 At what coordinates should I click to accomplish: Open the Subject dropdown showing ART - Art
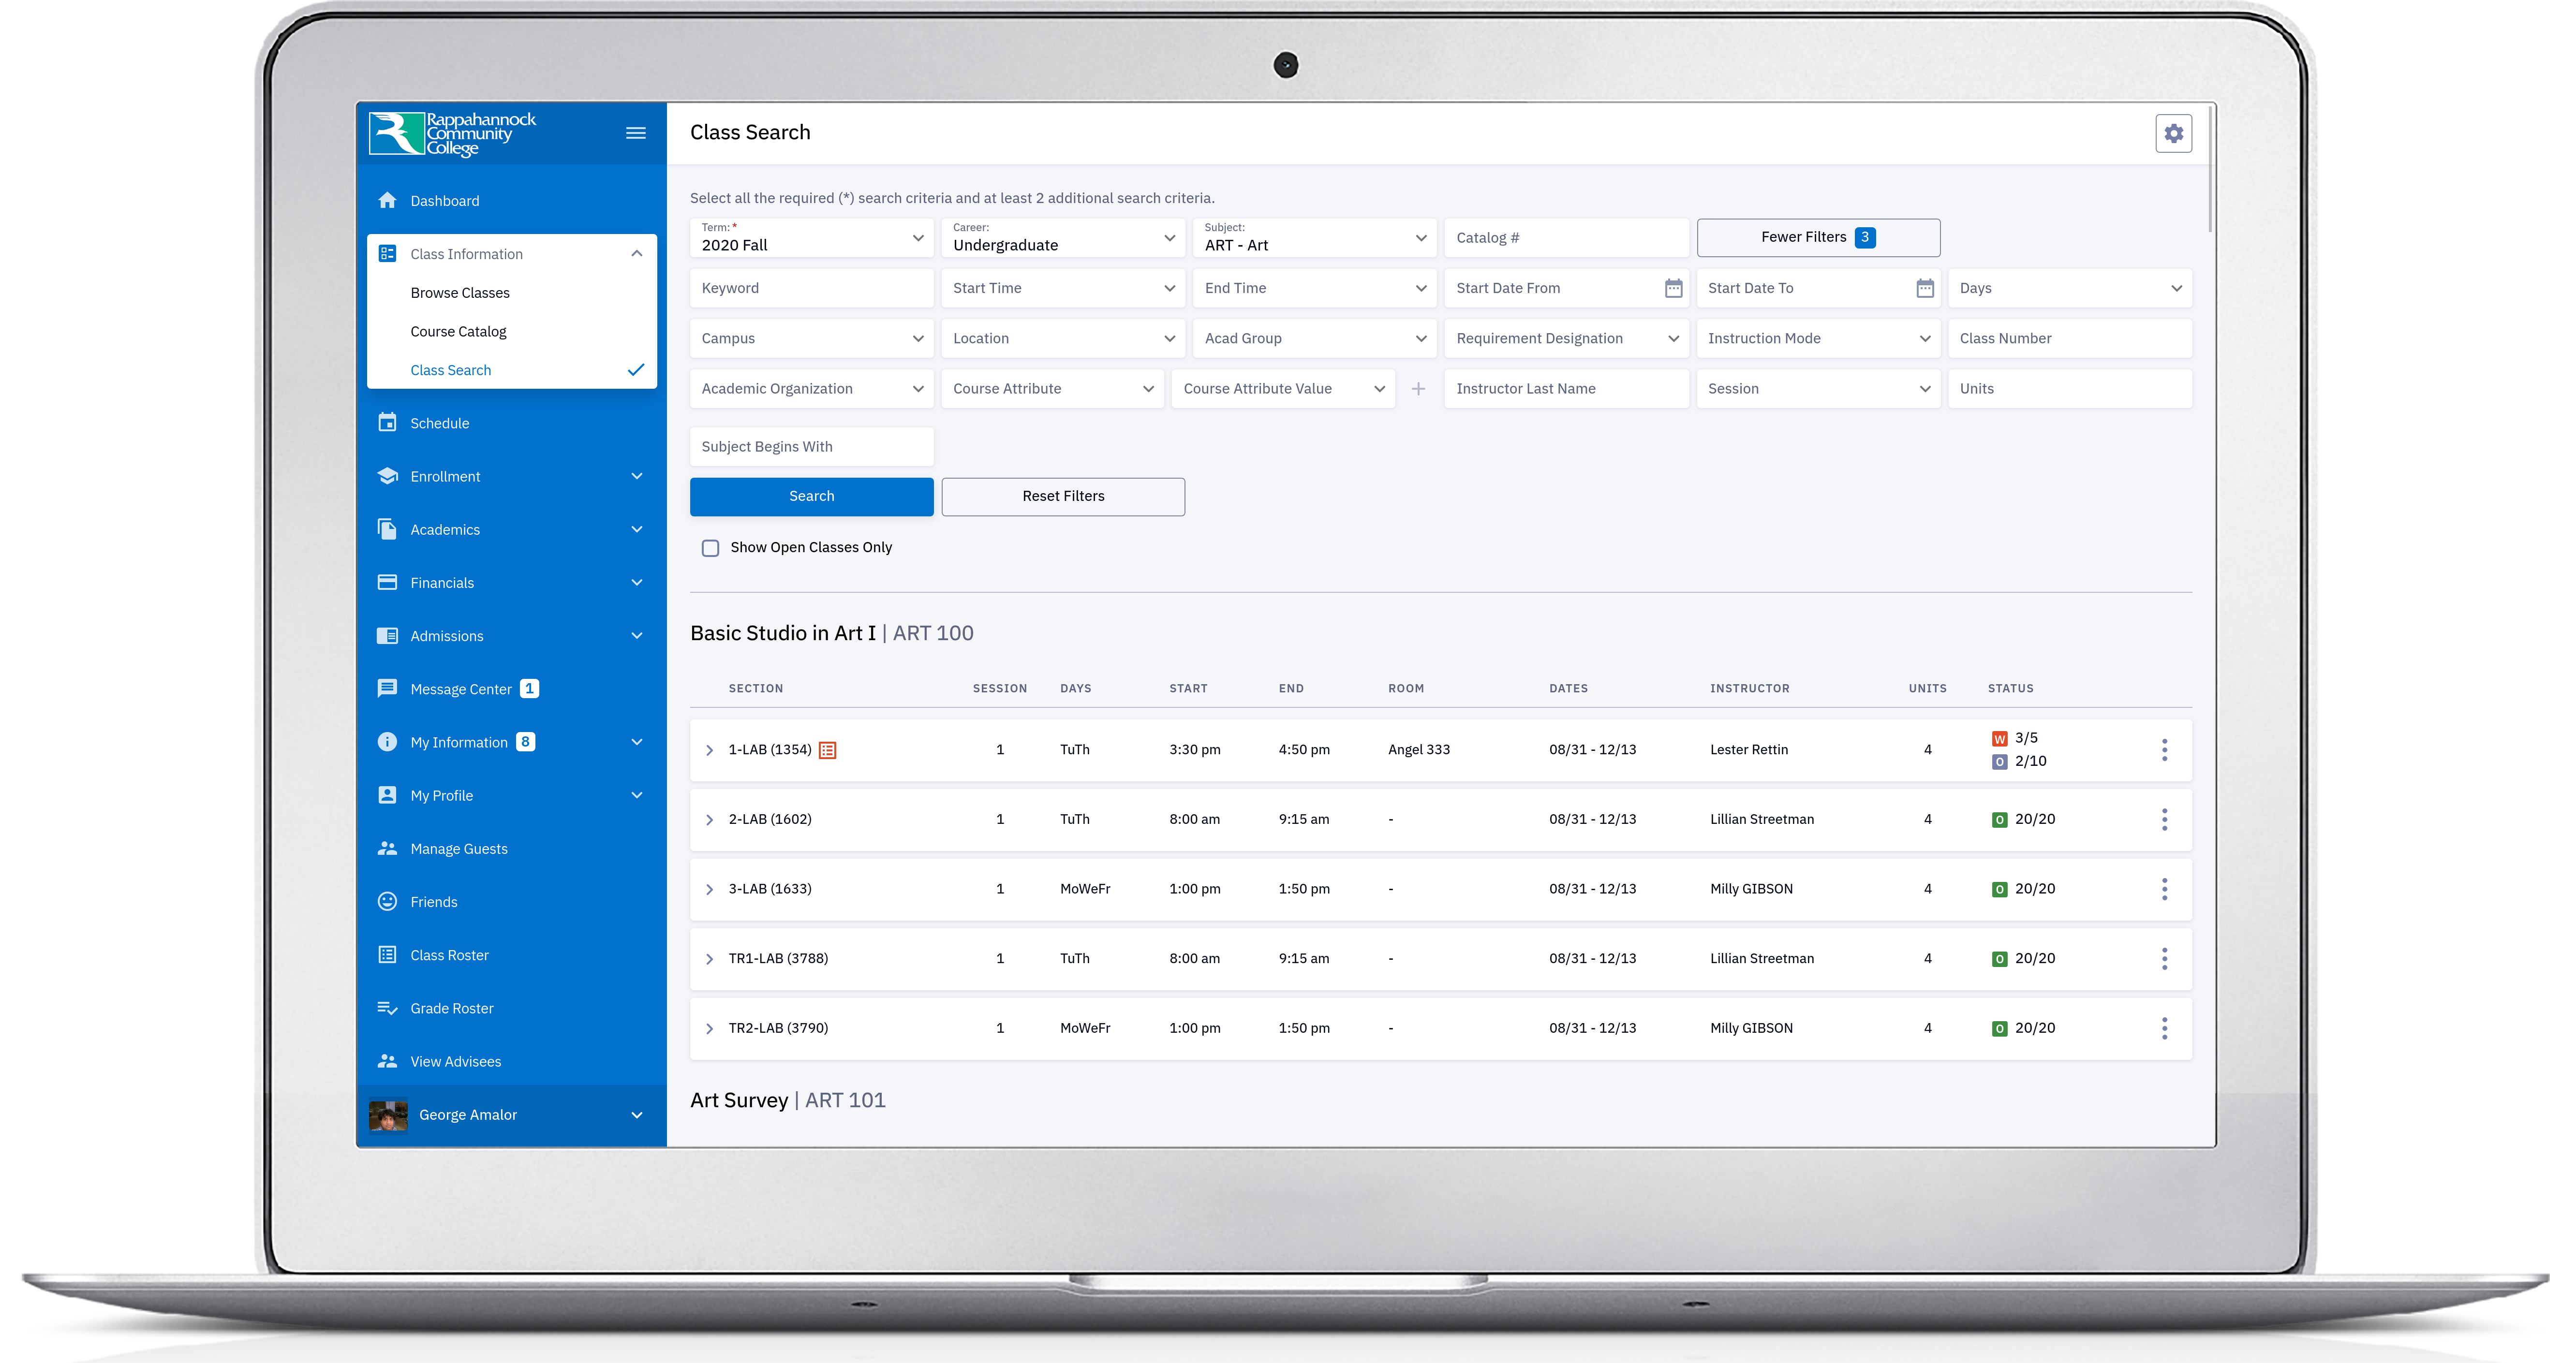(x=1314, y=238)
